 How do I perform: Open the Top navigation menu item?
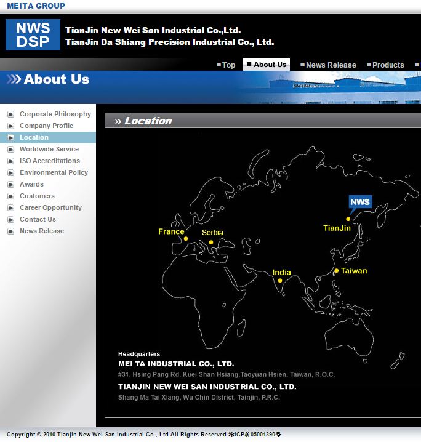(226, 65)
